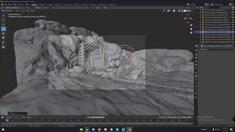
Task: Open the Render properties tab icon
Action: [x=196, y=55]
